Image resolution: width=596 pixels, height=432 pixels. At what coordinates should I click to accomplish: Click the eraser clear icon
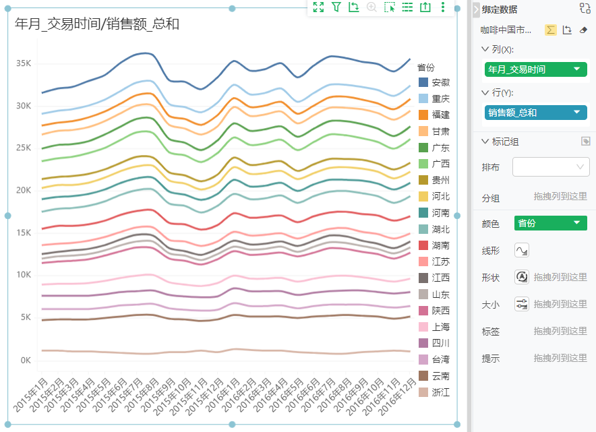point(583,30)
